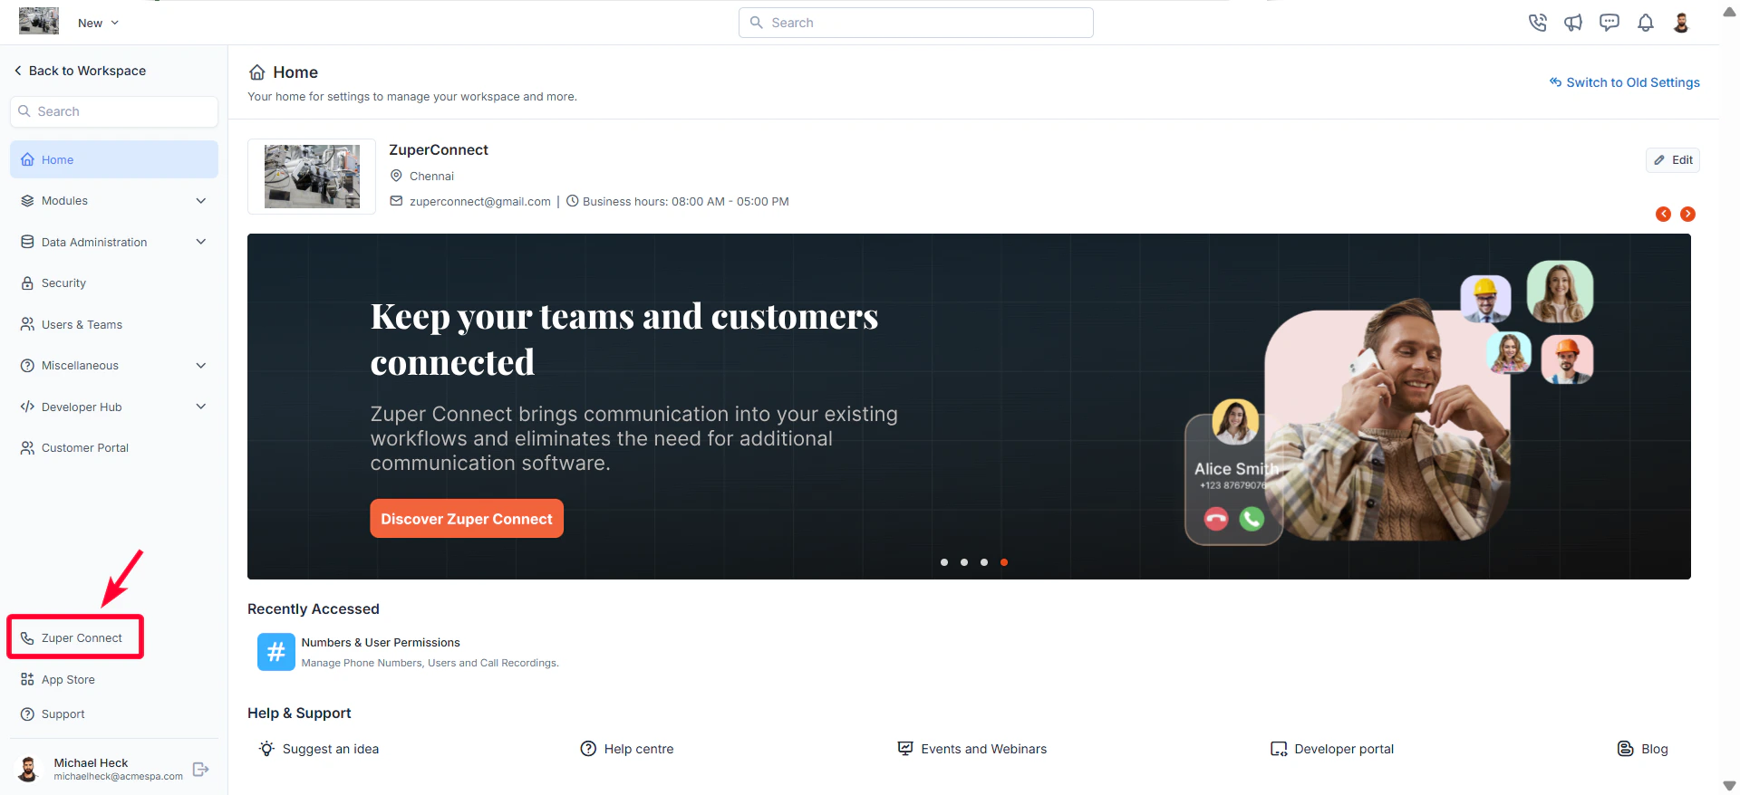Jump to the first banner slide dot
Screen dimensions: 1740x795
click(944, 562)
